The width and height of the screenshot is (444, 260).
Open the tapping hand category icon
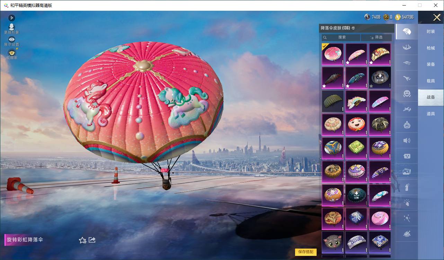pos(407,203)
